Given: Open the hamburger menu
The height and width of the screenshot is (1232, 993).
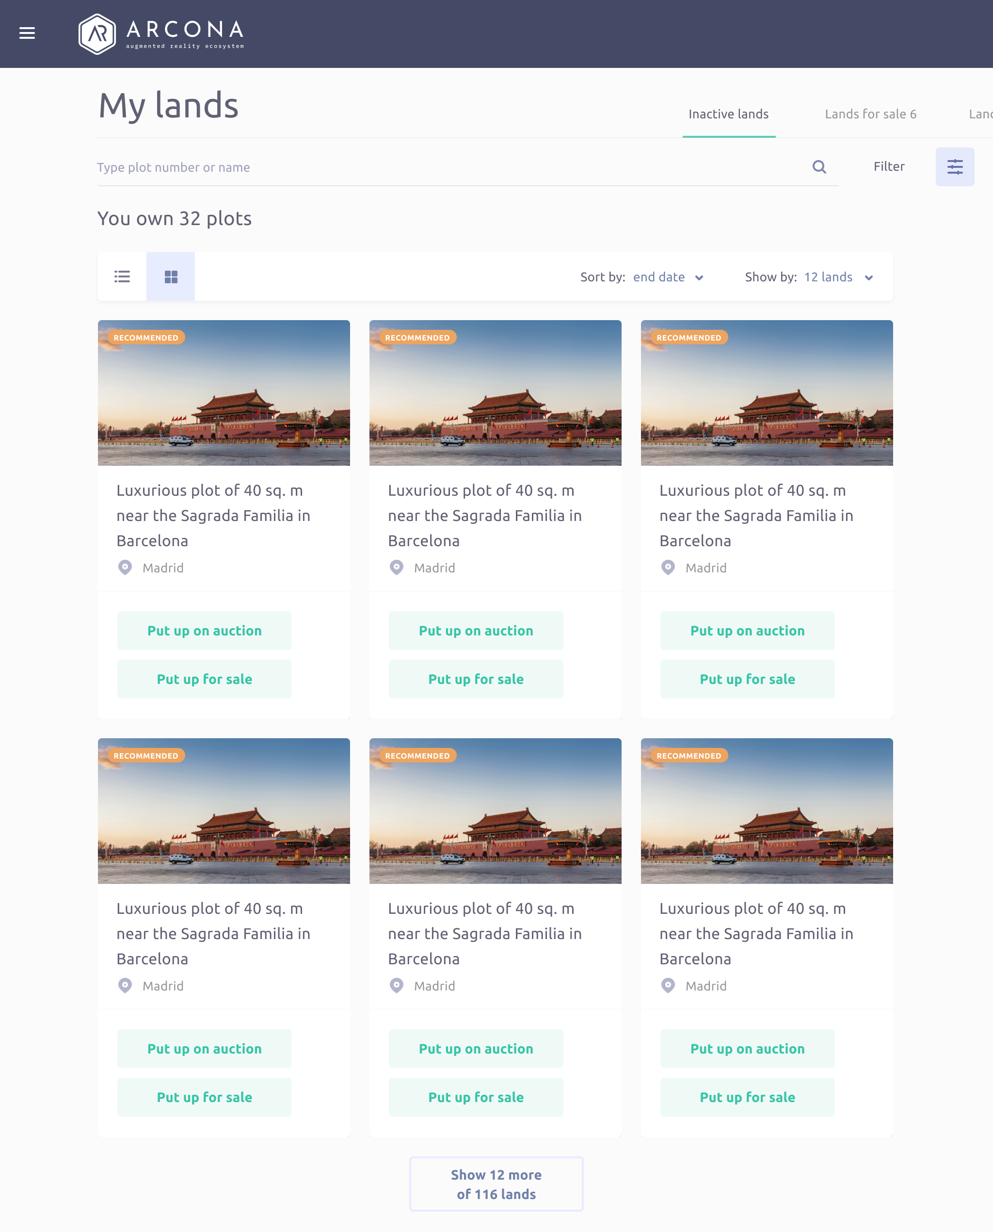Looking at the screenshot, I should 27,33.
